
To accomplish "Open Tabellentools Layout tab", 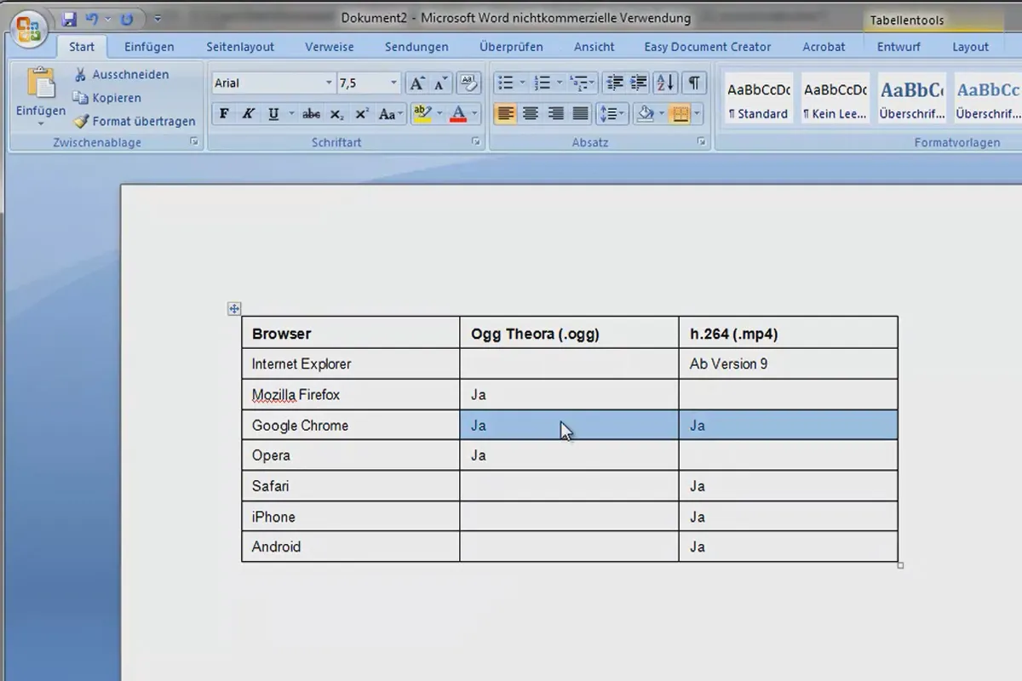I will [x=971, y=47].
